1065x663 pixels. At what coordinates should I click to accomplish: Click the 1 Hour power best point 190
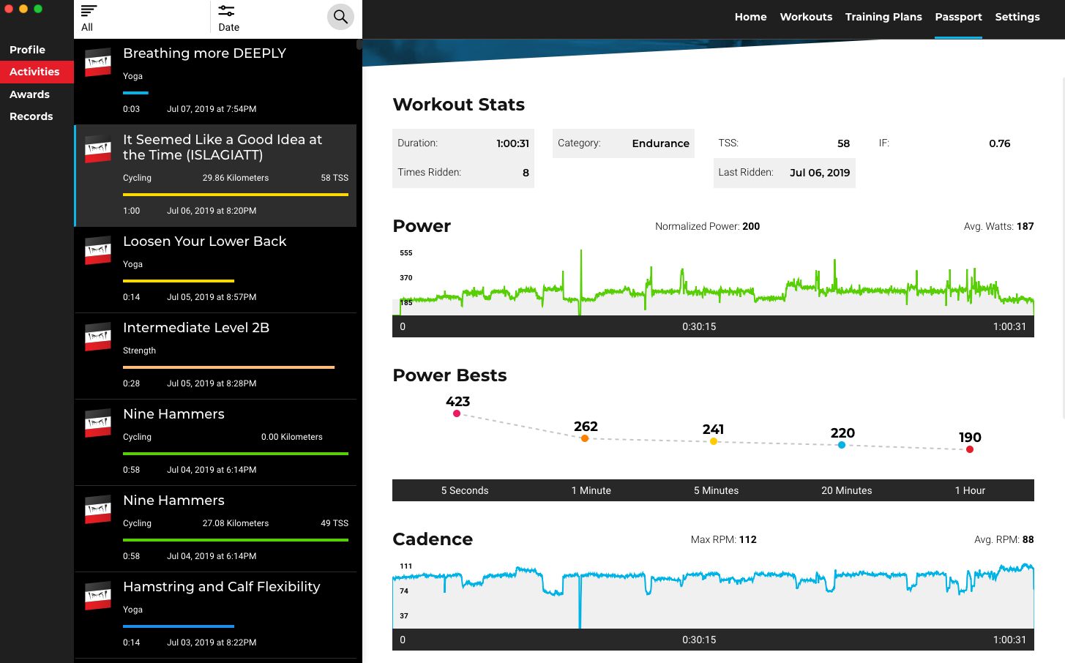tap(970, 449)
